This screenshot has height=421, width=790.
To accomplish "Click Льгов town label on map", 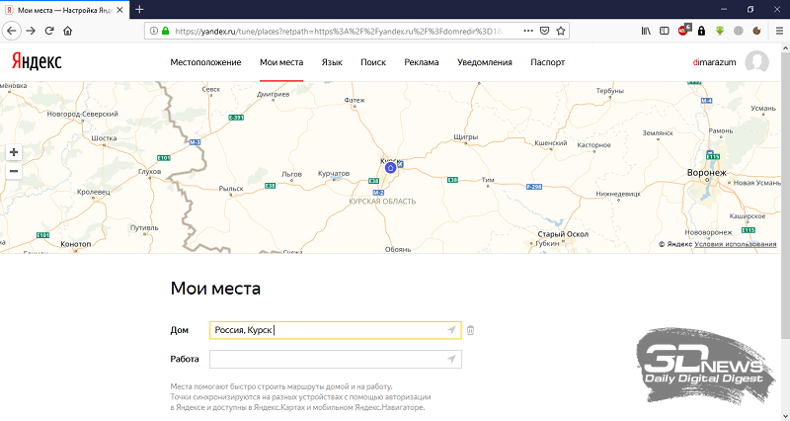I will (x=291, y=174).
